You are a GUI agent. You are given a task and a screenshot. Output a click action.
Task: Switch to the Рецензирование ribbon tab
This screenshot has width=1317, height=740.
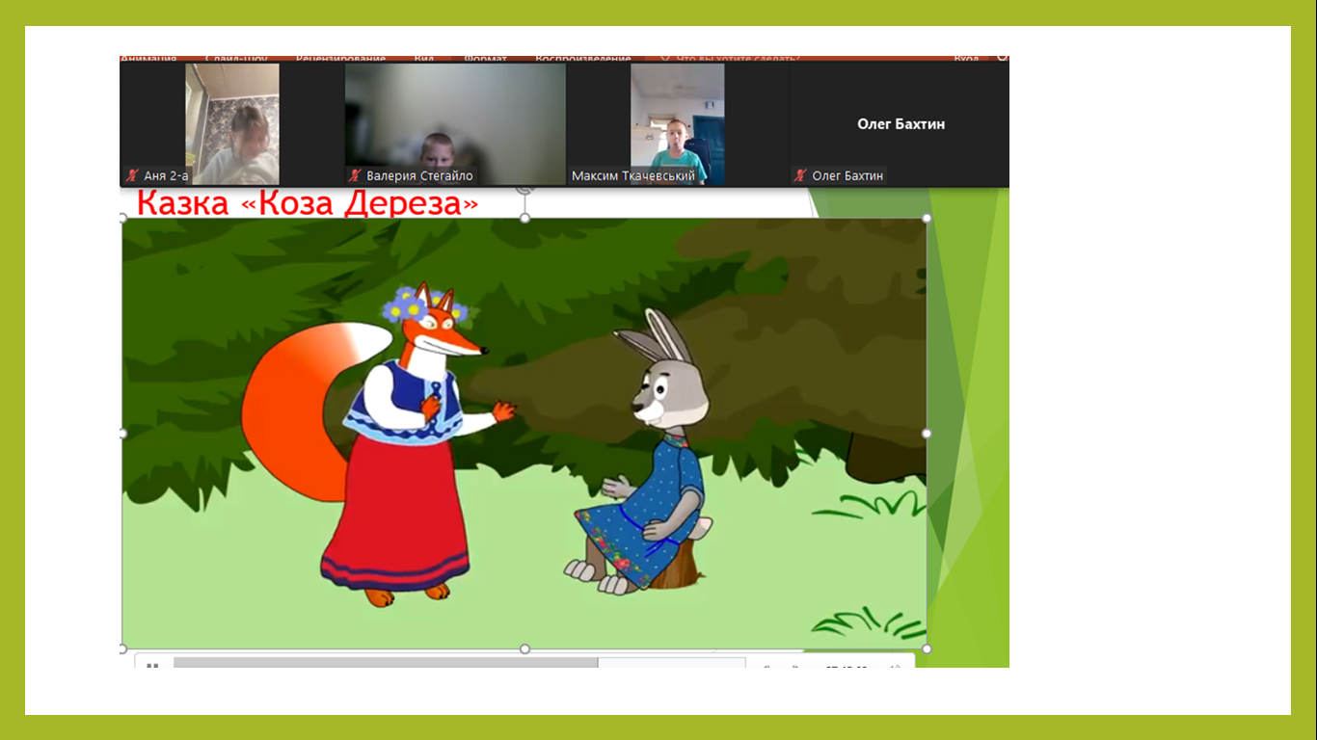(x=340, y=60)
